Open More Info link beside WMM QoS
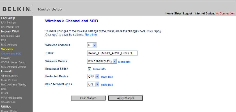The width and height of the screenshot is (236, 112). click(107, 85)
